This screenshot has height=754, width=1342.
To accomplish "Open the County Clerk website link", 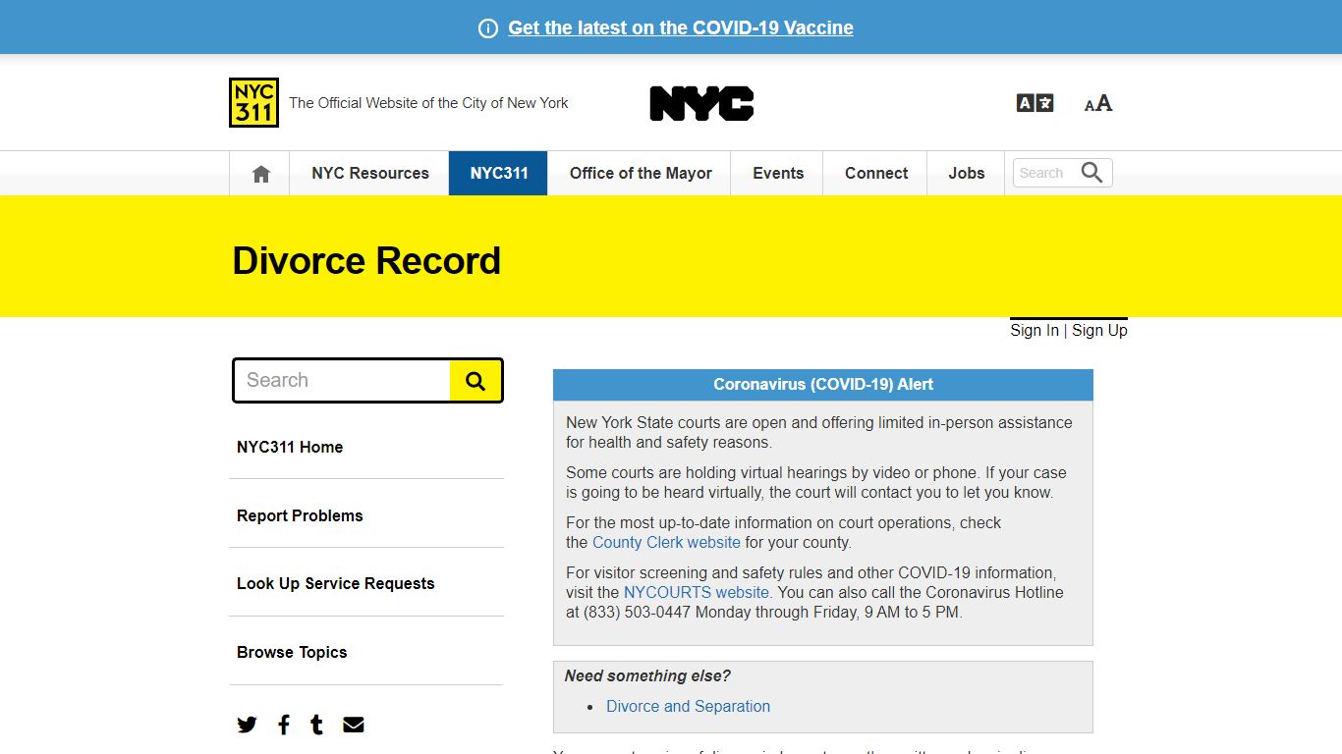I will point(666,542).
